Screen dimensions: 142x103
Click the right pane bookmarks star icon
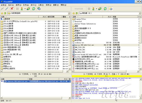click(74, 13)
